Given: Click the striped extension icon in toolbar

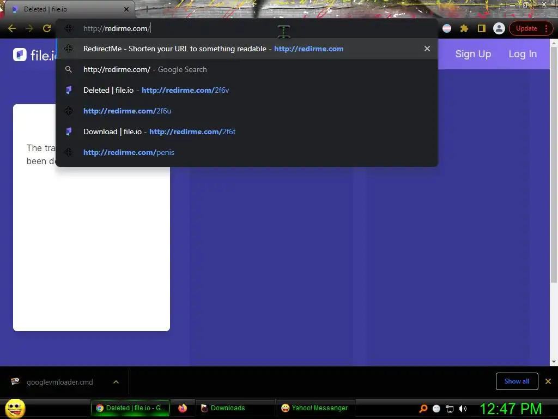Looking at the screenshot, I should 447,28.
